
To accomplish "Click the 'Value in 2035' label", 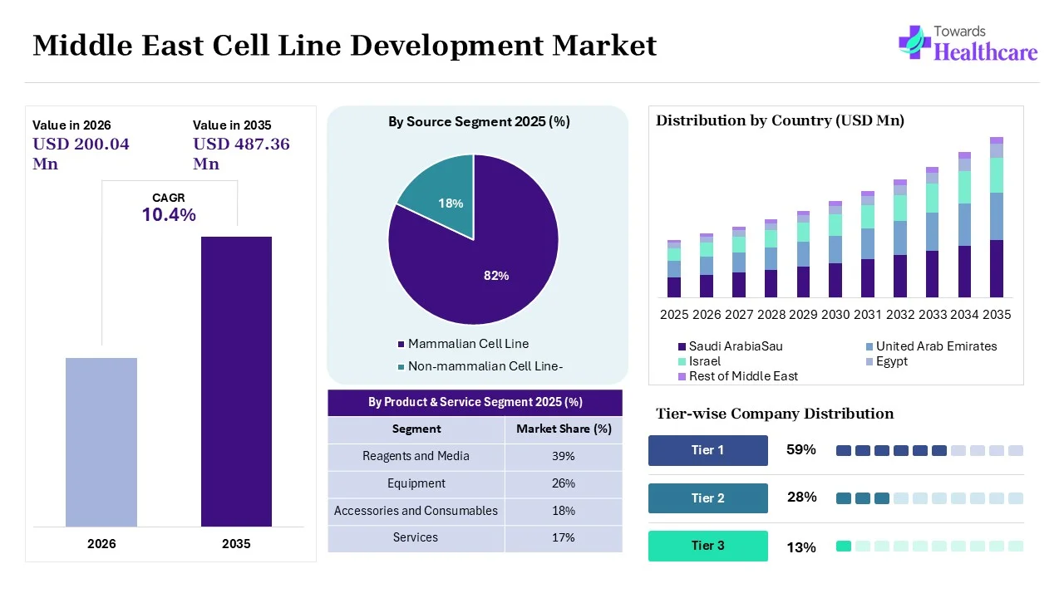I will point(232,125).
